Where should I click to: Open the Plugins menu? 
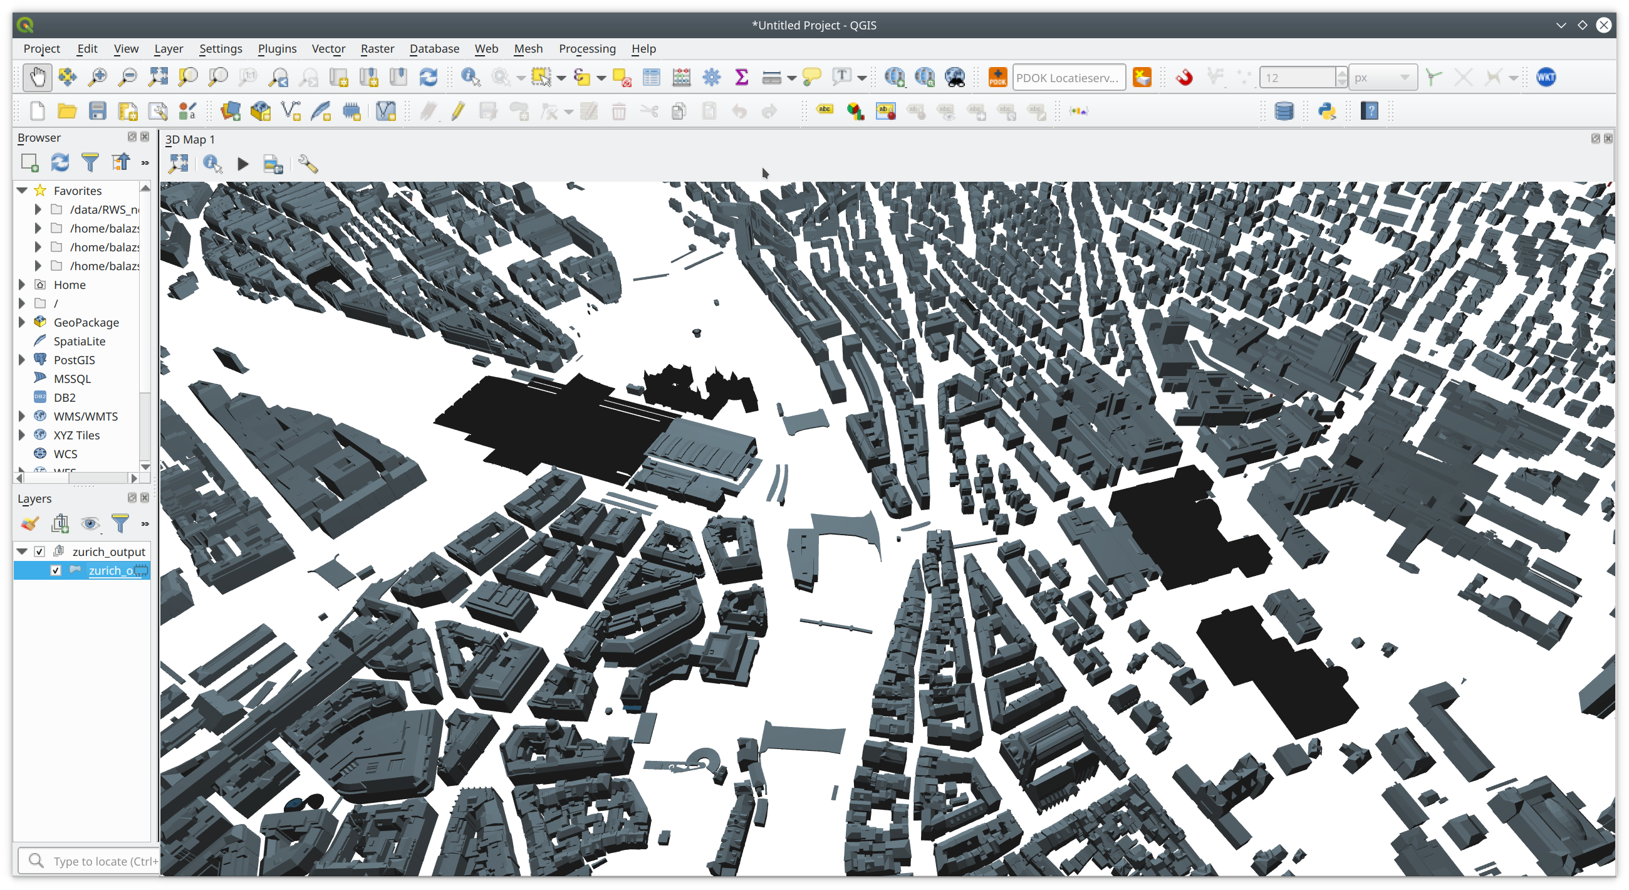coord(277,49)
